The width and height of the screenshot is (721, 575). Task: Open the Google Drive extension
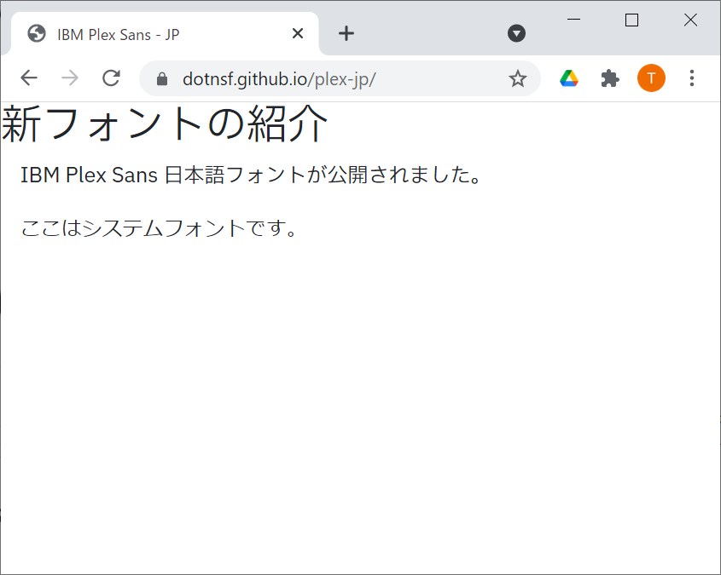pyautogui.click(x=569, y=78)
